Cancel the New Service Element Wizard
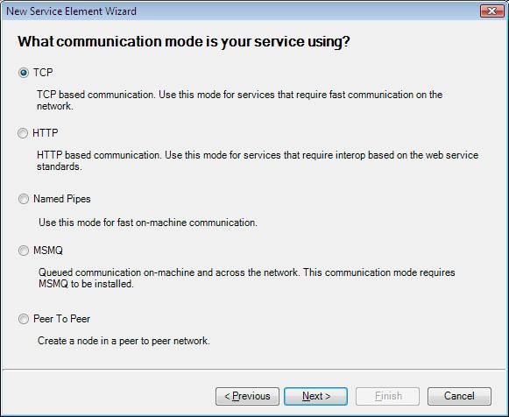 (x=459, y=396)
